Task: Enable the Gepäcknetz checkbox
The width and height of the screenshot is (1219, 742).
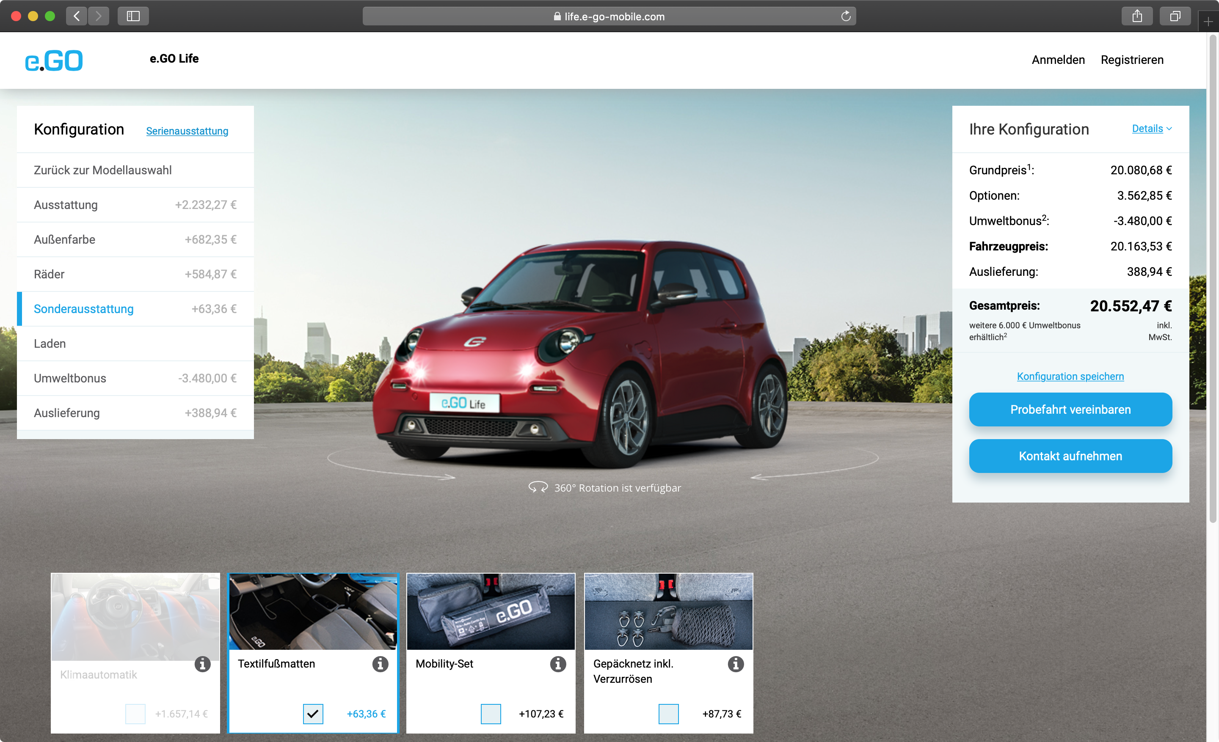Action: tap(668, 714)
